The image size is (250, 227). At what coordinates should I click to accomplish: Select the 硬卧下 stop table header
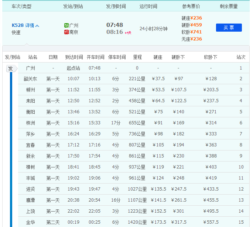click(x=178, y=57)
